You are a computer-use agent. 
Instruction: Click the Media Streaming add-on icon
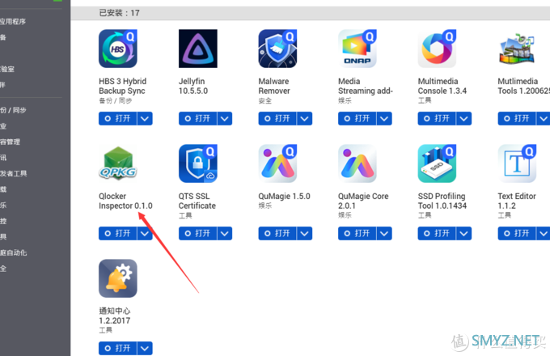tap(357, 49)
